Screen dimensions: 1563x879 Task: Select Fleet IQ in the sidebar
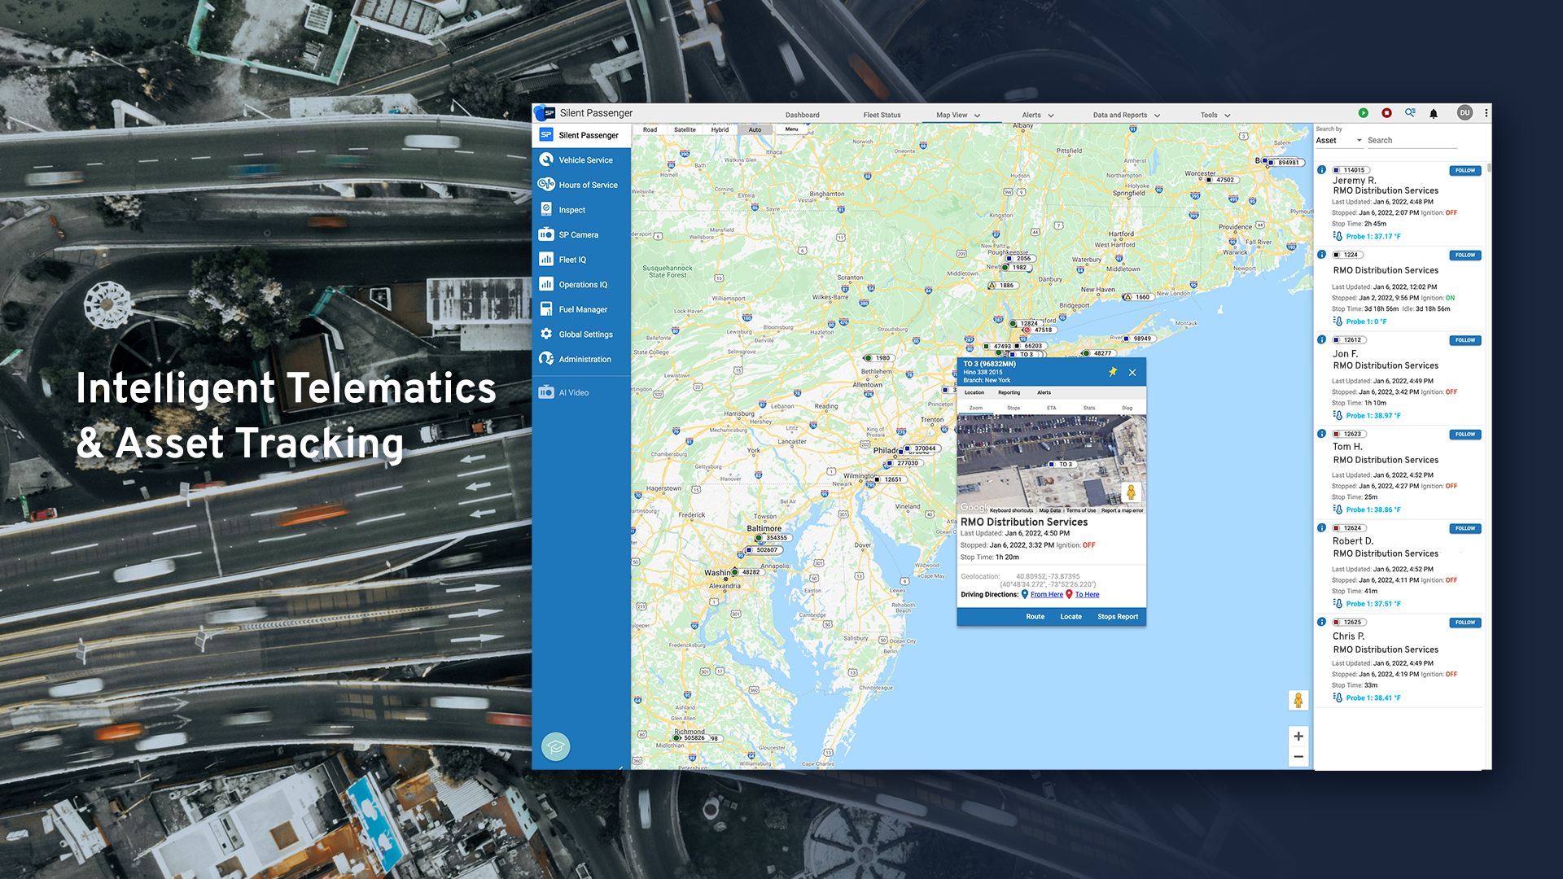pyautogui.click(x=572, y=259)
